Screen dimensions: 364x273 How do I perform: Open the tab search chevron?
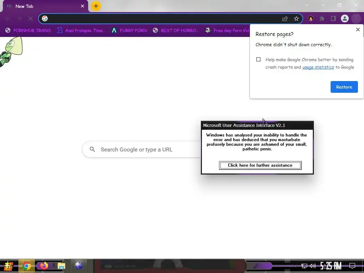click(307, 5)
